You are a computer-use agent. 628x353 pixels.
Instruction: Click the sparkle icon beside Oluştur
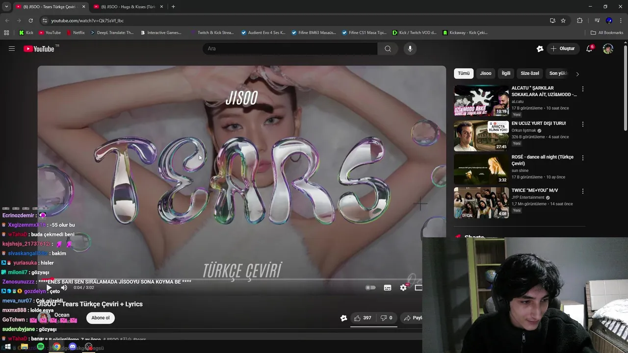[540, 49]
